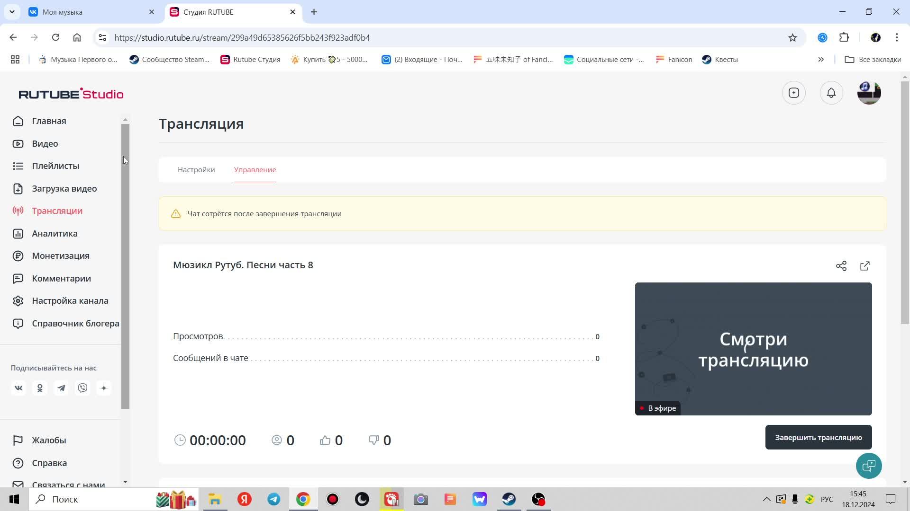The image size is (910, 511).
Task: Click the share icon for the stream
Action: [x=841, y=266]
